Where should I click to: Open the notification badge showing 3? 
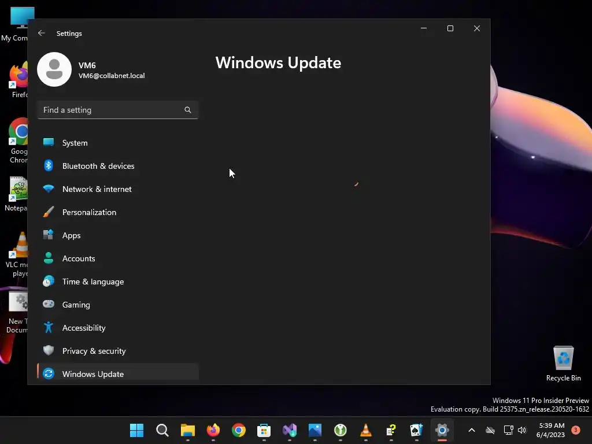click(576, 430)
